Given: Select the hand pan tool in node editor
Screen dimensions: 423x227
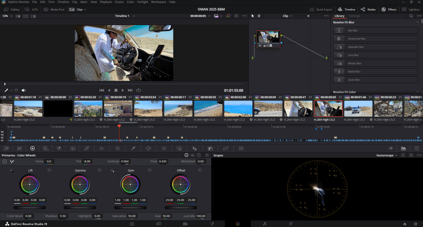Looking at the screenshot, I should click(259, 16).
